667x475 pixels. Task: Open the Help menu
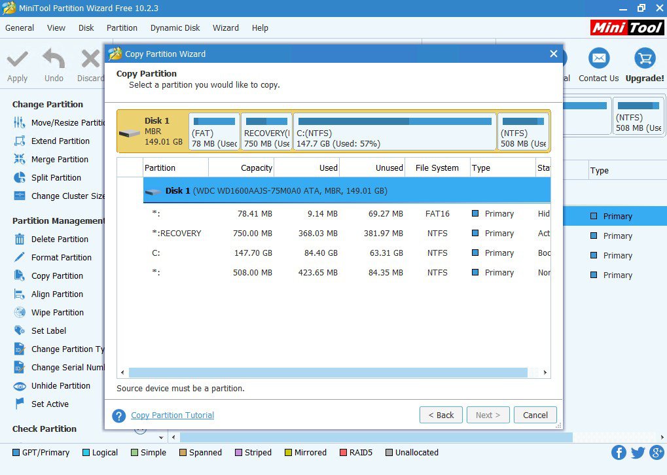click(260, 28)
